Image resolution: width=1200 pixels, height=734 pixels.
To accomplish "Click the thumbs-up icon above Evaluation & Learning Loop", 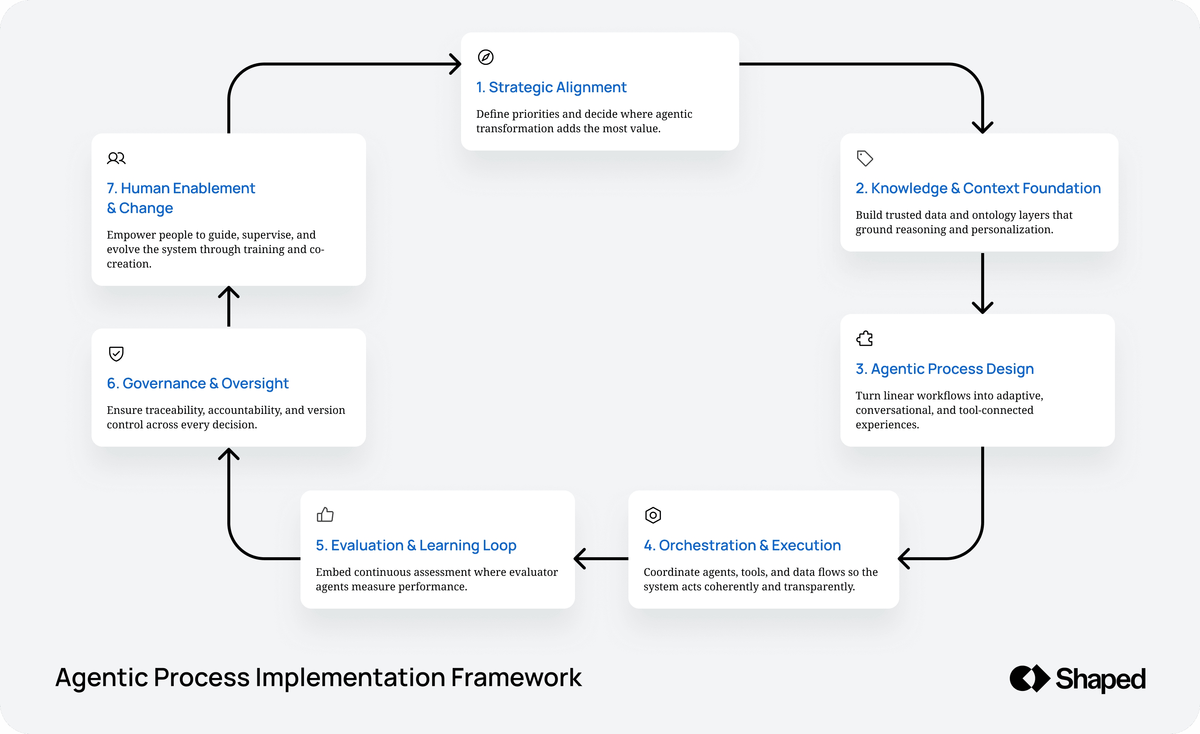I will point(325,514).
